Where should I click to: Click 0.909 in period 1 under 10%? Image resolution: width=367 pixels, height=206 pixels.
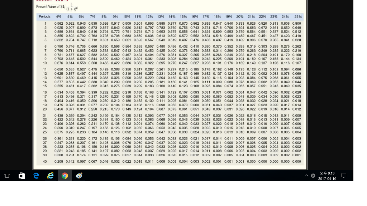(x=127, y=23)
